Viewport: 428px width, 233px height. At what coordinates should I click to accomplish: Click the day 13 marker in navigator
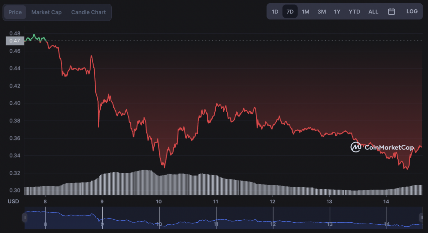(330, 224)
